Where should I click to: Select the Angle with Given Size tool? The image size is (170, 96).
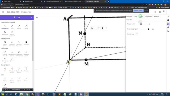(12, 70)
